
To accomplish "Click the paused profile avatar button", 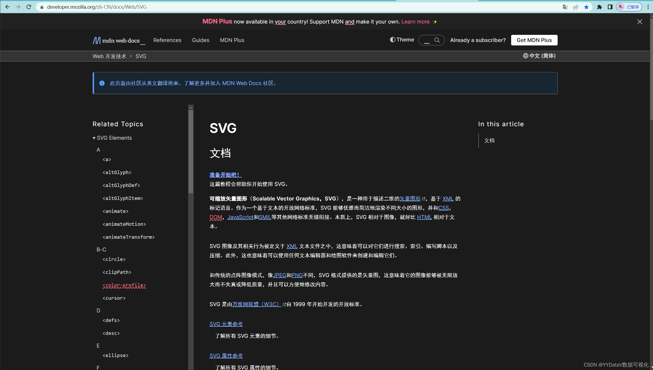I will point(629,7).
